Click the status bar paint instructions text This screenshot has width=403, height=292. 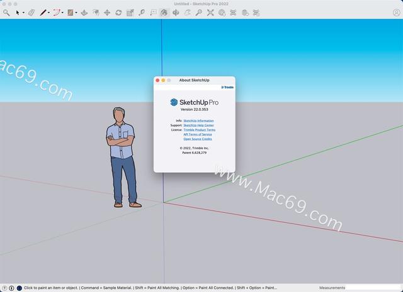coord(150,288)
